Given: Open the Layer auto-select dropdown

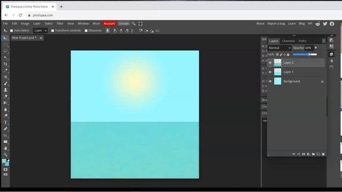Looking at the screenshot, I should [x=41, y=31].
